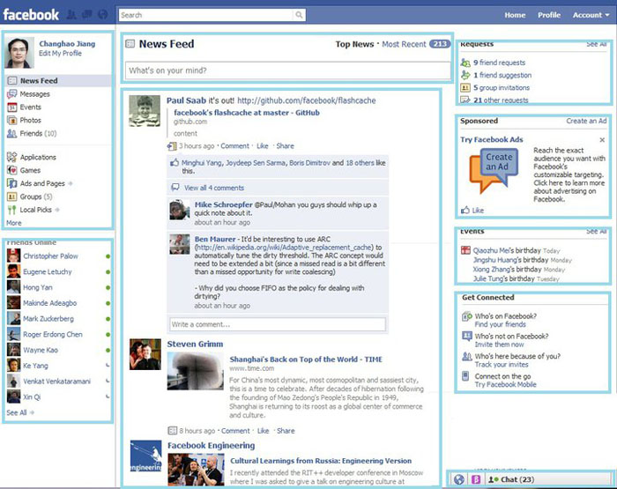The image size is (617, 489).
Task: Open the messages icon in the top bar
Action: pos(87,15)
